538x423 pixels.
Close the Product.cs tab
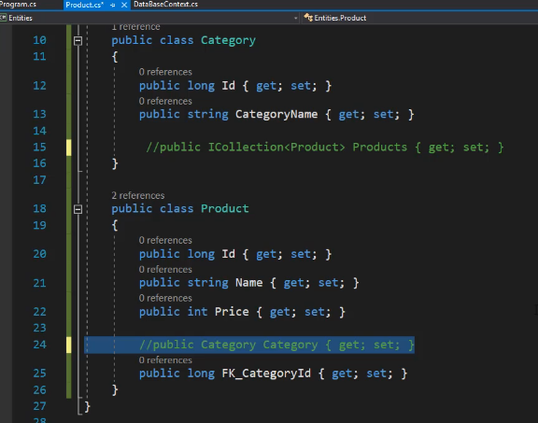click(124, 5)
